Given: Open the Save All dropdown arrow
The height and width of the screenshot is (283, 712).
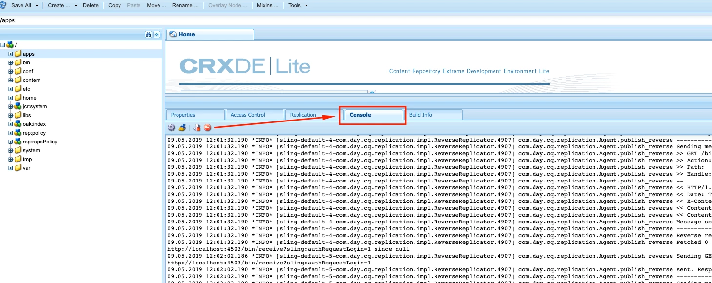Looking at the screenshot, I should [37, 6].
